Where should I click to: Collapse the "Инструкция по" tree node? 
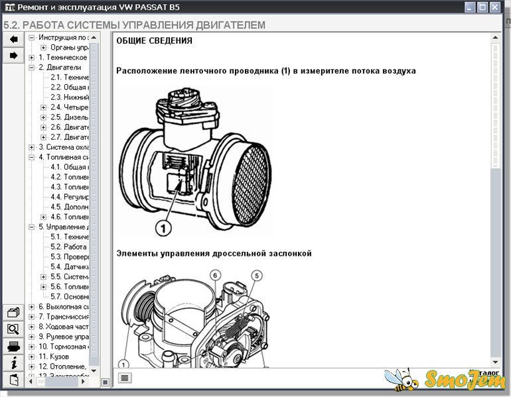click(31, 38)
